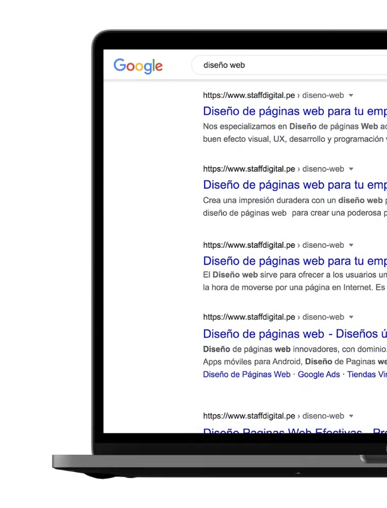Focus the search box containing "diseño web"
387x508 pixels.
289,65
